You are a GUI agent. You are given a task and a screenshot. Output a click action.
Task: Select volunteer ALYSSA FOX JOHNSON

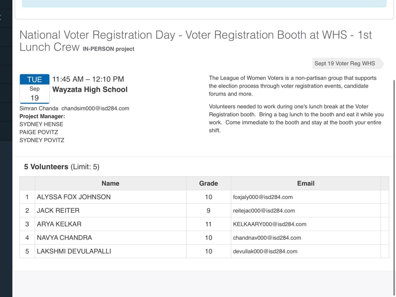74,197
